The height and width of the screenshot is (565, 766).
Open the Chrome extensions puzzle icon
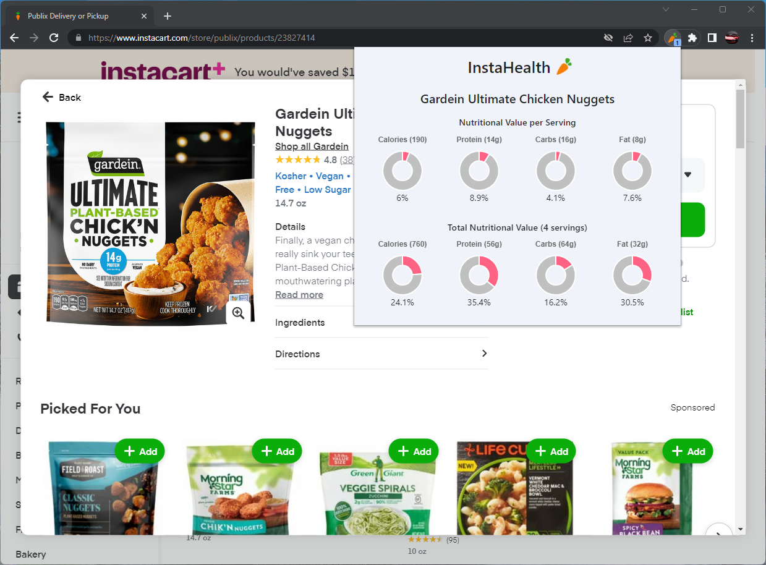pyautogui.click(x=692, y=38)
